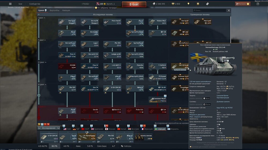Click the Рентген x-ray view button
This screenshot has width=268, height=150.
click(x=207, y=104)
